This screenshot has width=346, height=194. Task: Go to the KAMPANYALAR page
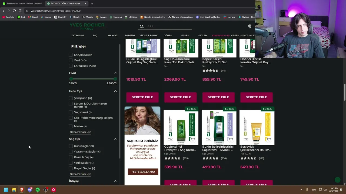point(221,36)
